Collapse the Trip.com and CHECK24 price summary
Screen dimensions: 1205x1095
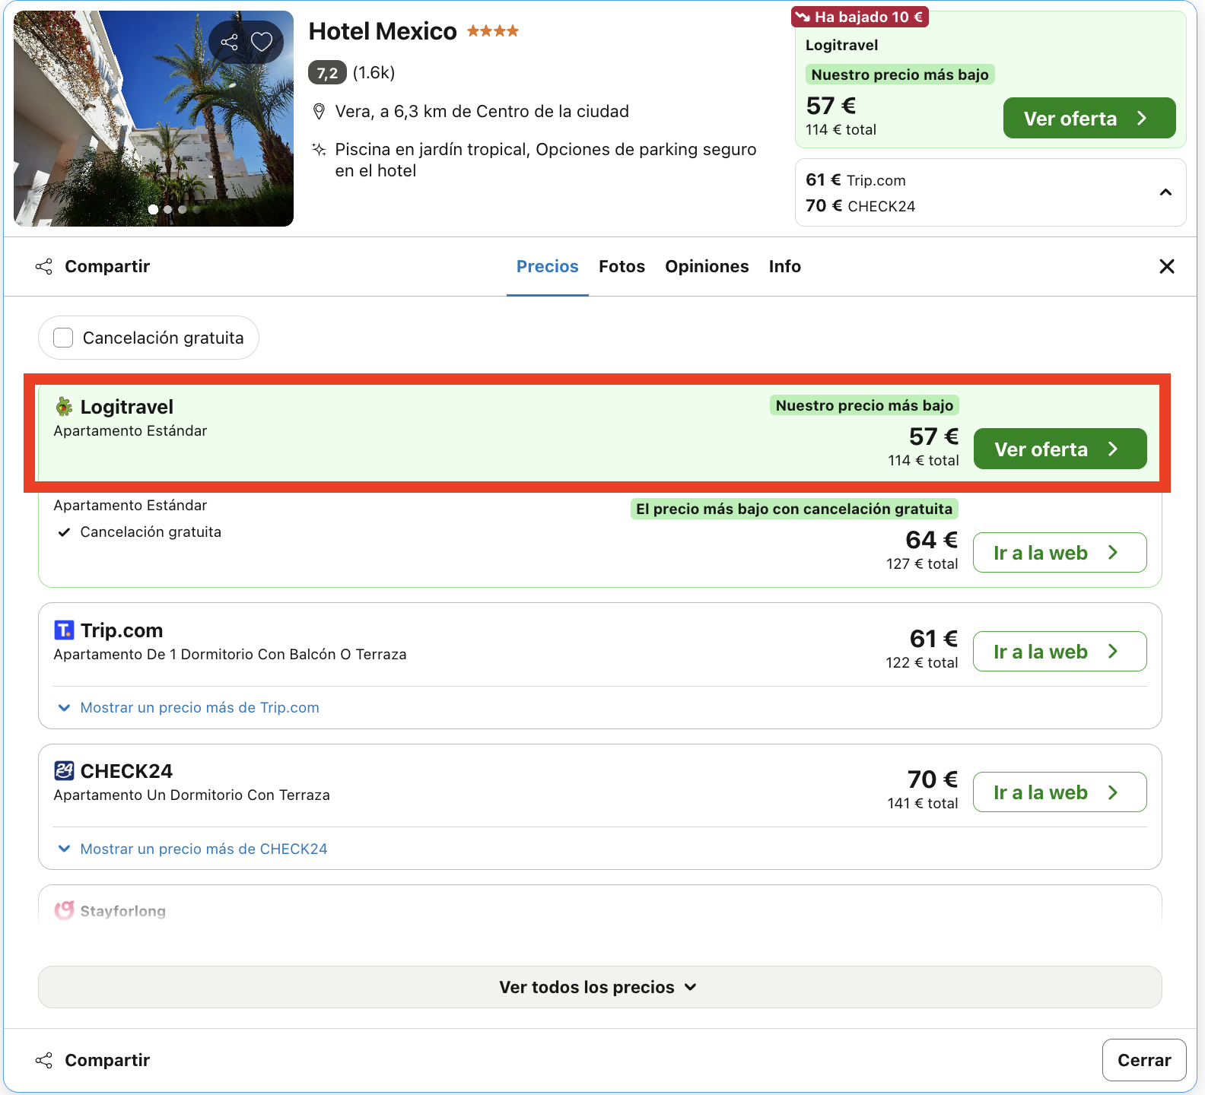click(1165, 192)
